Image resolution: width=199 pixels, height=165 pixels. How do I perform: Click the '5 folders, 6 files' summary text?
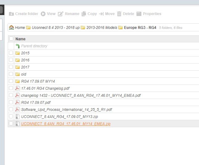point(171,28)
